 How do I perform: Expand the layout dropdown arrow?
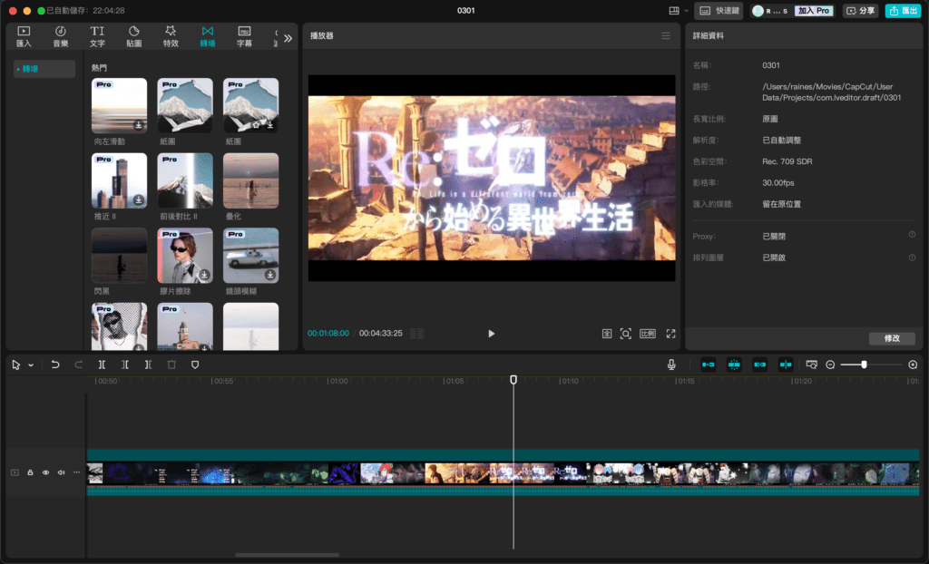pyautogui.click(x=687, y=11)
